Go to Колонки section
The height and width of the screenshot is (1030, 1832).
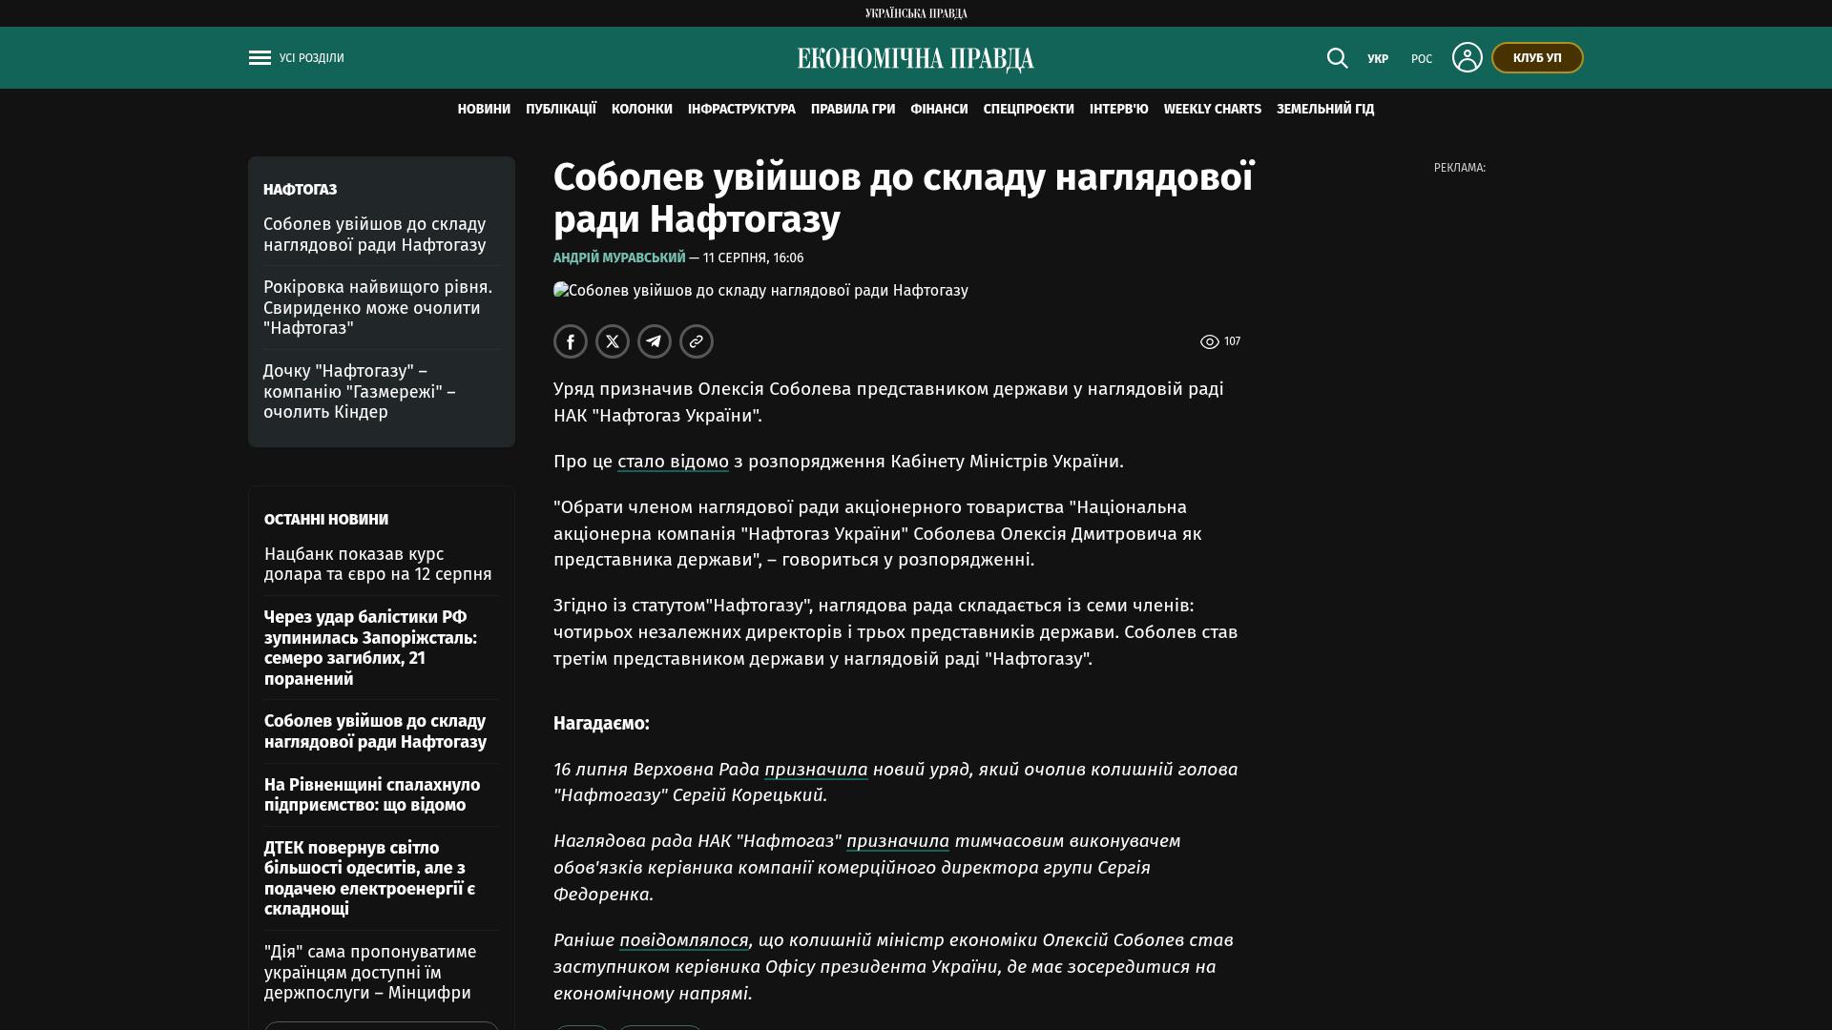(x=642, y=110)
